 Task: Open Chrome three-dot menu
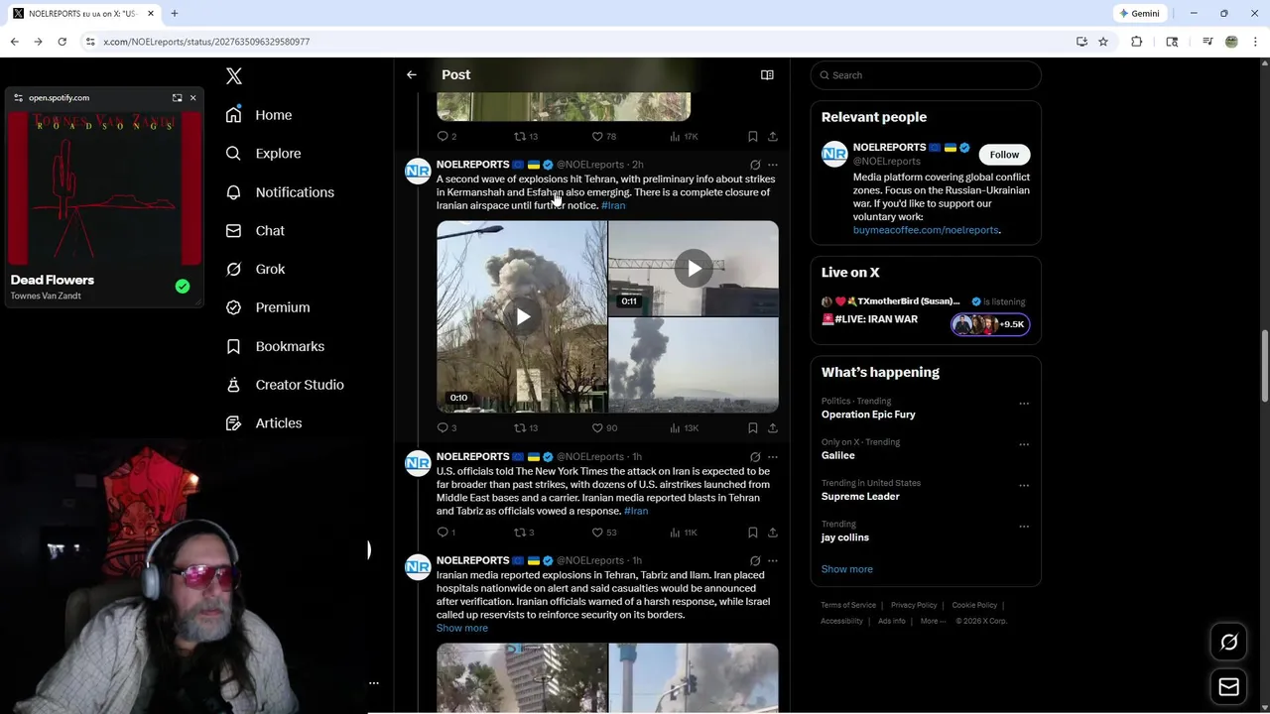click(1256, 42)
